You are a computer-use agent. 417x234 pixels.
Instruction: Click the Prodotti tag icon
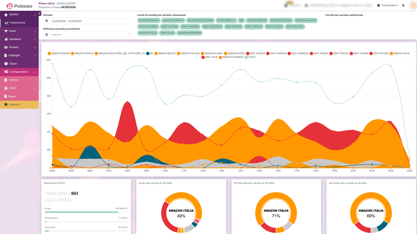[6, 47]
